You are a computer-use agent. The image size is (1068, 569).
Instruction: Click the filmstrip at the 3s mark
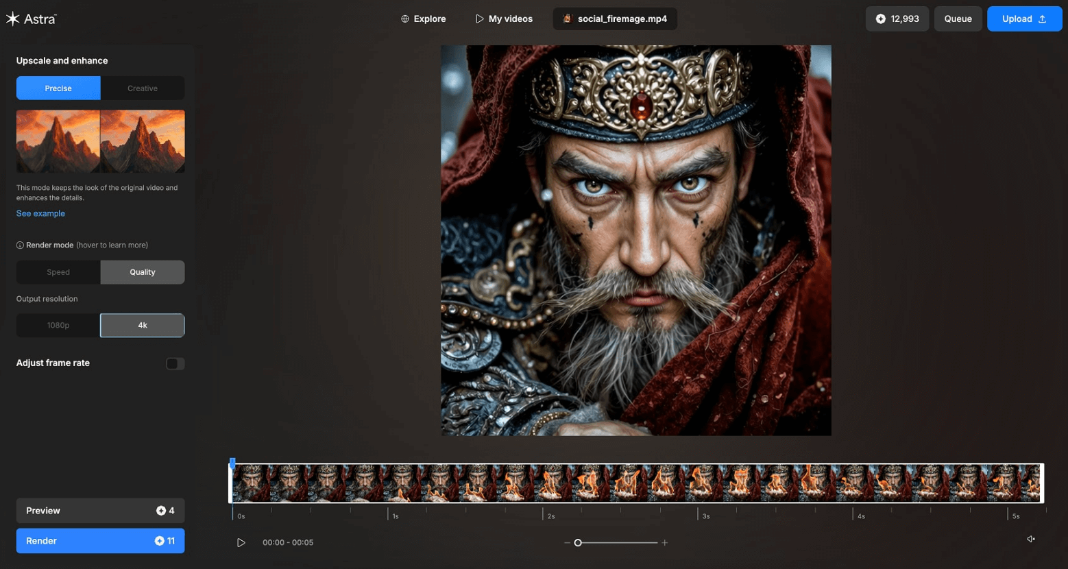pos(699,483)
